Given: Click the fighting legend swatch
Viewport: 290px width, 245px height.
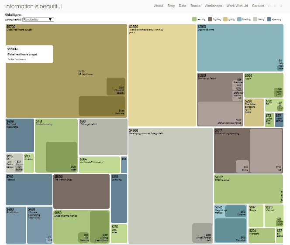Looking at the screenshot, I should pyautogui.click(x=210, y=19).
